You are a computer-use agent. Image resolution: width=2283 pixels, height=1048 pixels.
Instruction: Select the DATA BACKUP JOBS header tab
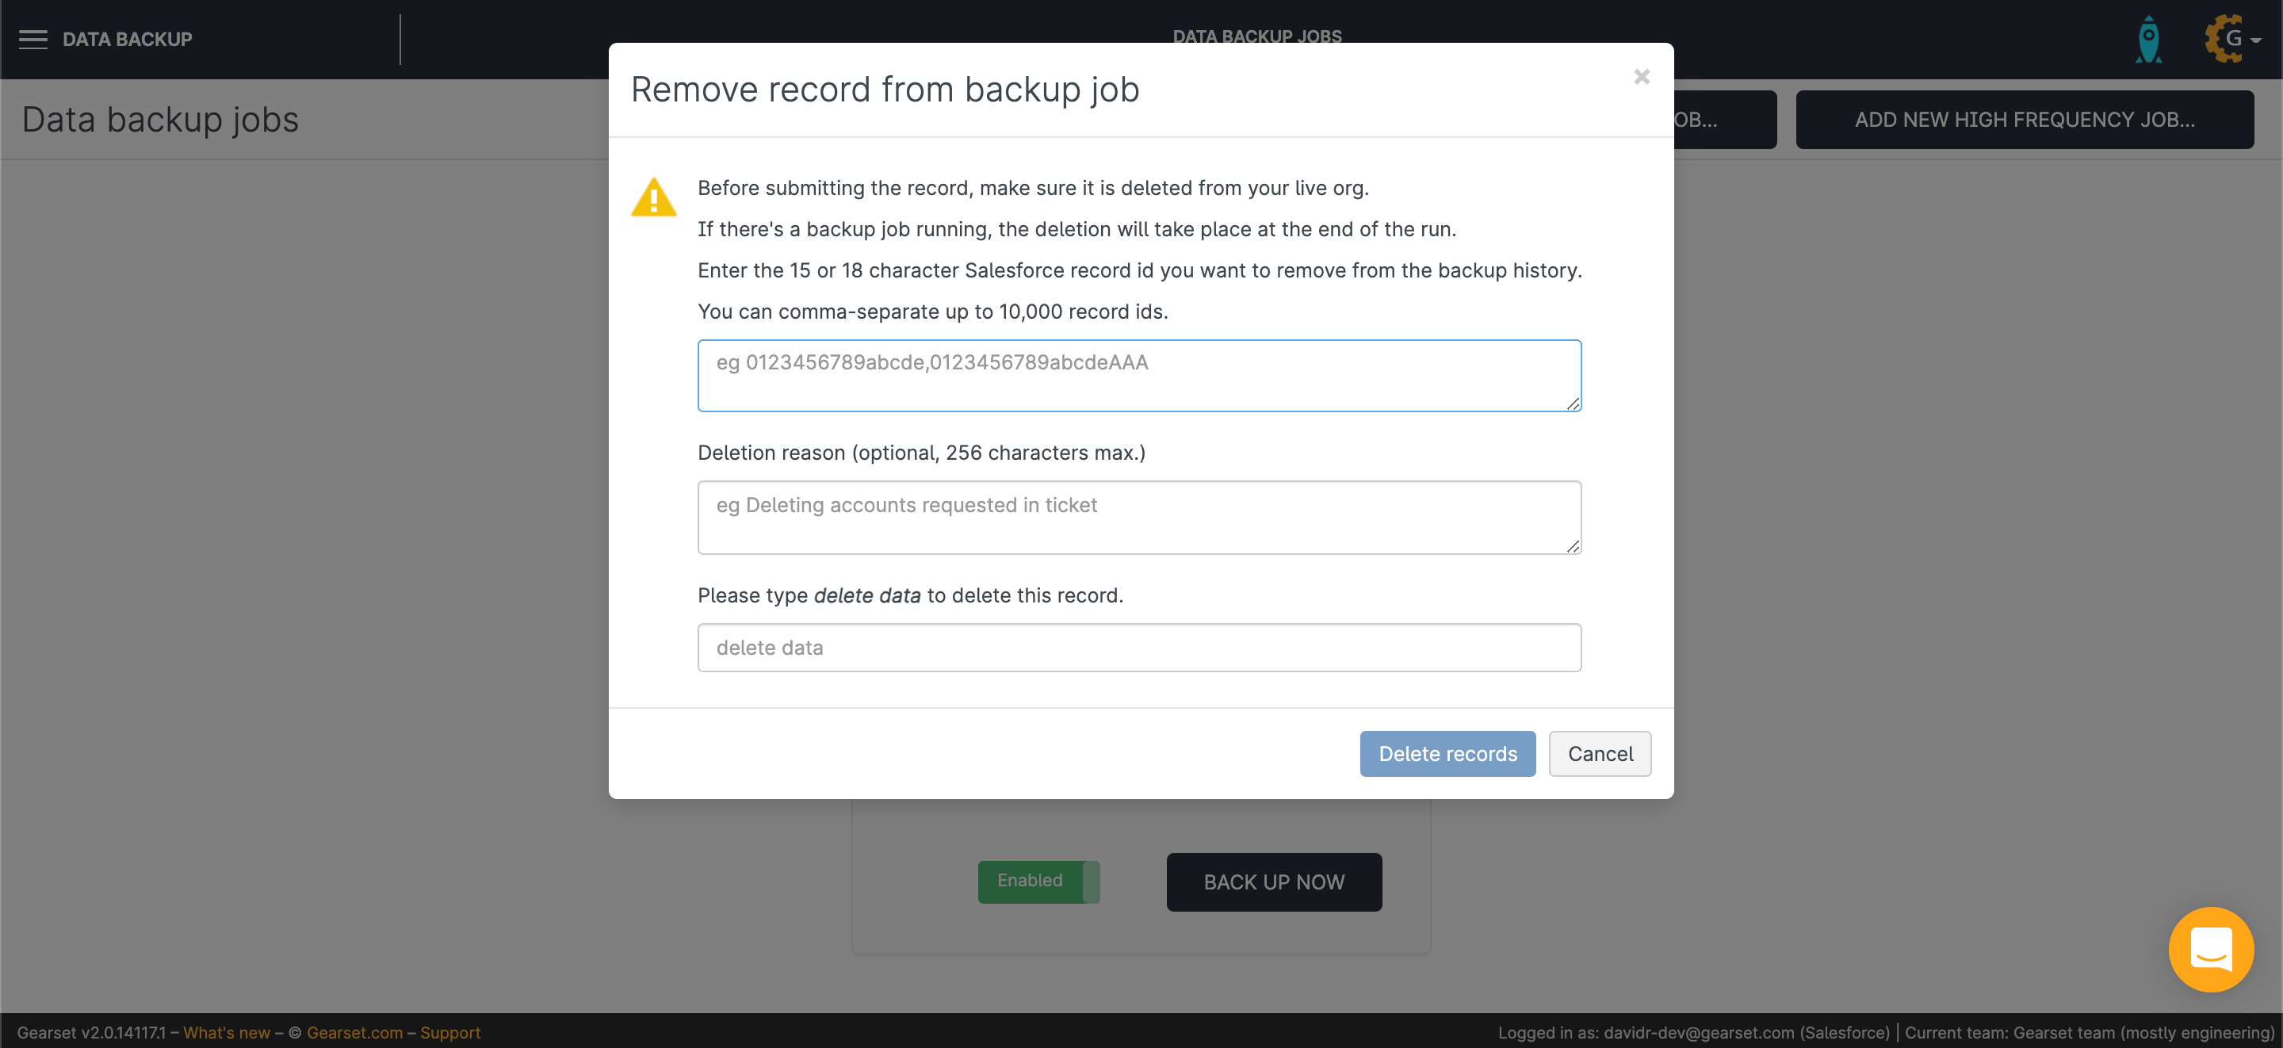1256,36
